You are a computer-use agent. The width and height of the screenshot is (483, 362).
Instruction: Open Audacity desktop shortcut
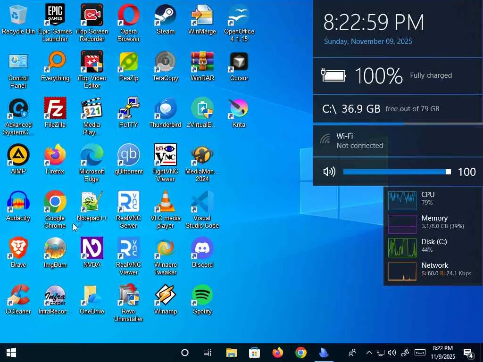pyautogui.click(x=18, y=206)
